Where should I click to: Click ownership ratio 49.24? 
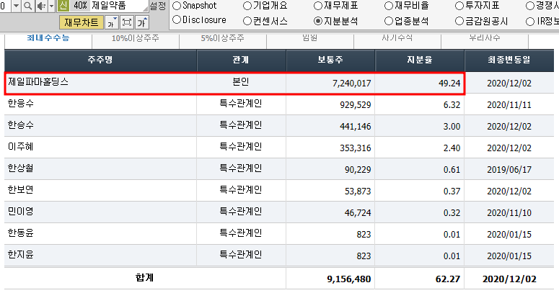pyautogui.click(x=449, y=84)
